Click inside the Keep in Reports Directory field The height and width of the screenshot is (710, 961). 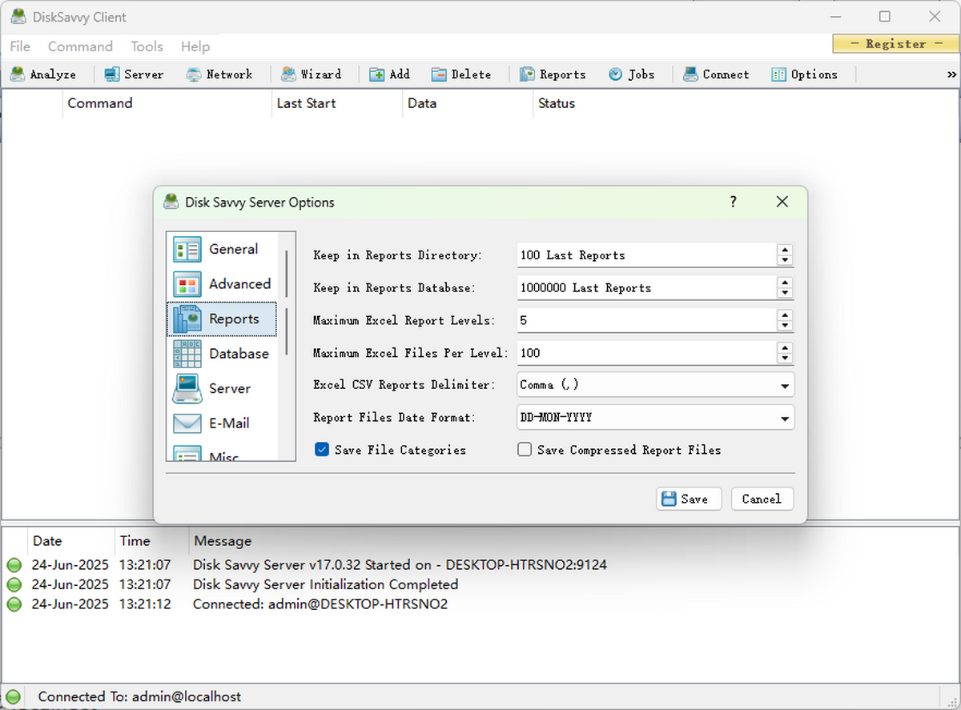(641, 255)
